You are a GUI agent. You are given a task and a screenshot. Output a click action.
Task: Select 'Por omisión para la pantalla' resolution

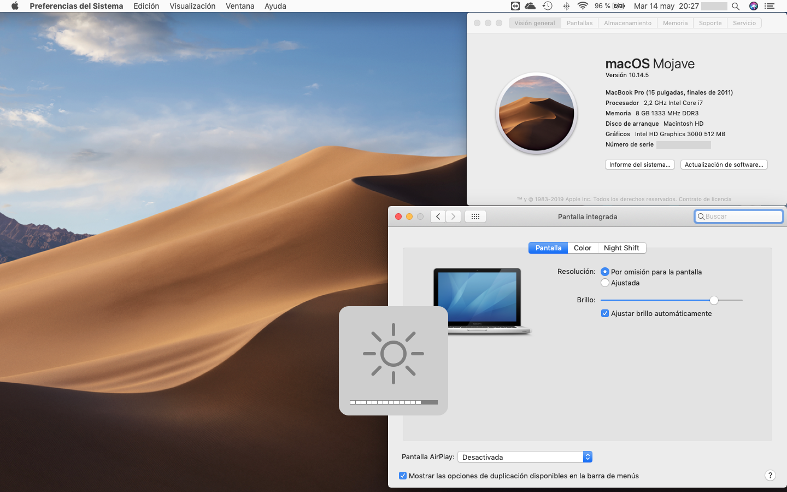click(x=605, y=272)
